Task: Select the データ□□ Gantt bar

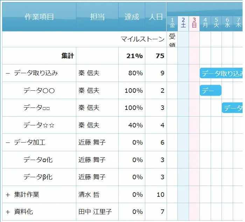Action: pos(232,108)
